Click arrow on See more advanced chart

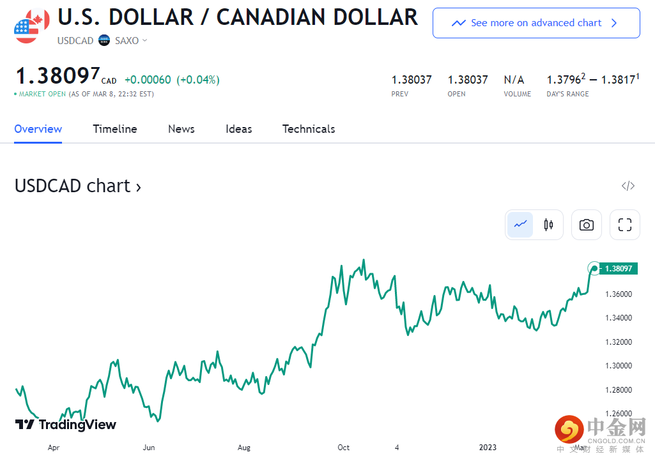614,23
